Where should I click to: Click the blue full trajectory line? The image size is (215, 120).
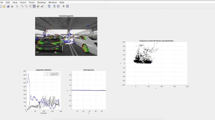(x=89, y=90)
